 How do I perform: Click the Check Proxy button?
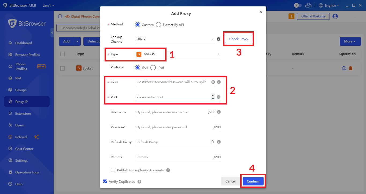[x=238, y=39]
